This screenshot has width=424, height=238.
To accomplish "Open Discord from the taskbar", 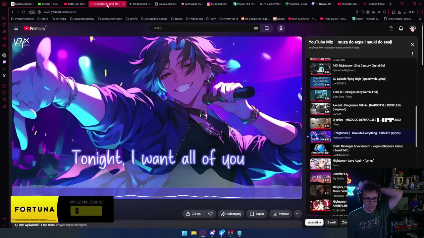I will click(212, 233).
